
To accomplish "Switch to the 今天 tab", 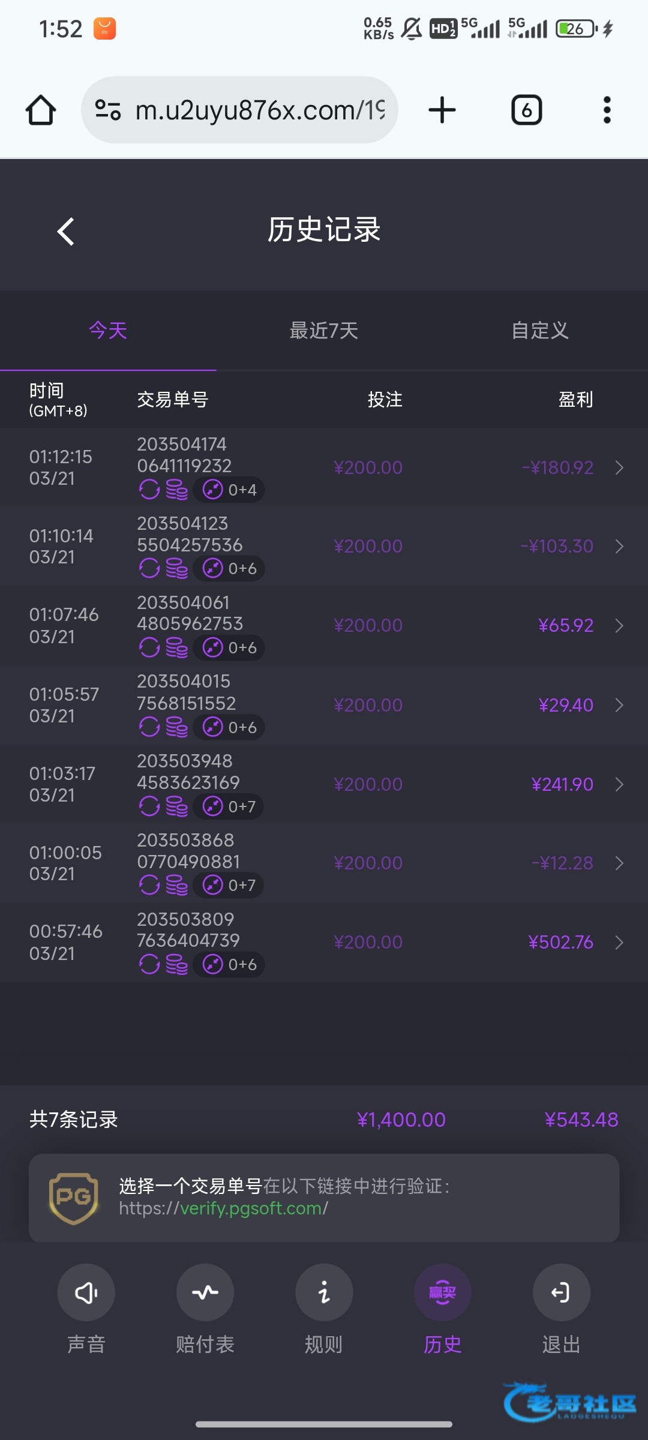I will point(108,331).
